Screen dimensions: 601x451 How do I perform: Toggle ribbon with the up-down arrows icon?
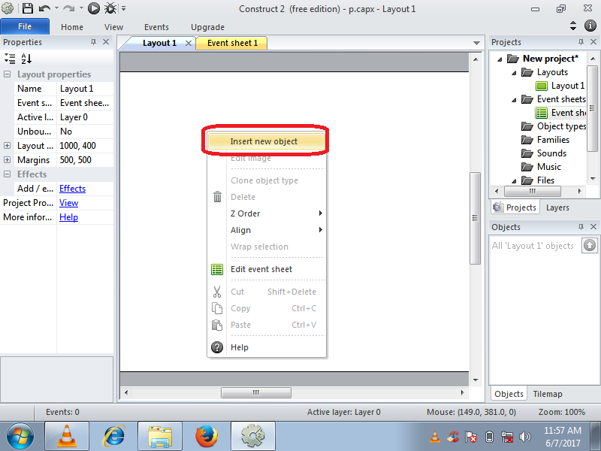(x=573, y=26)
